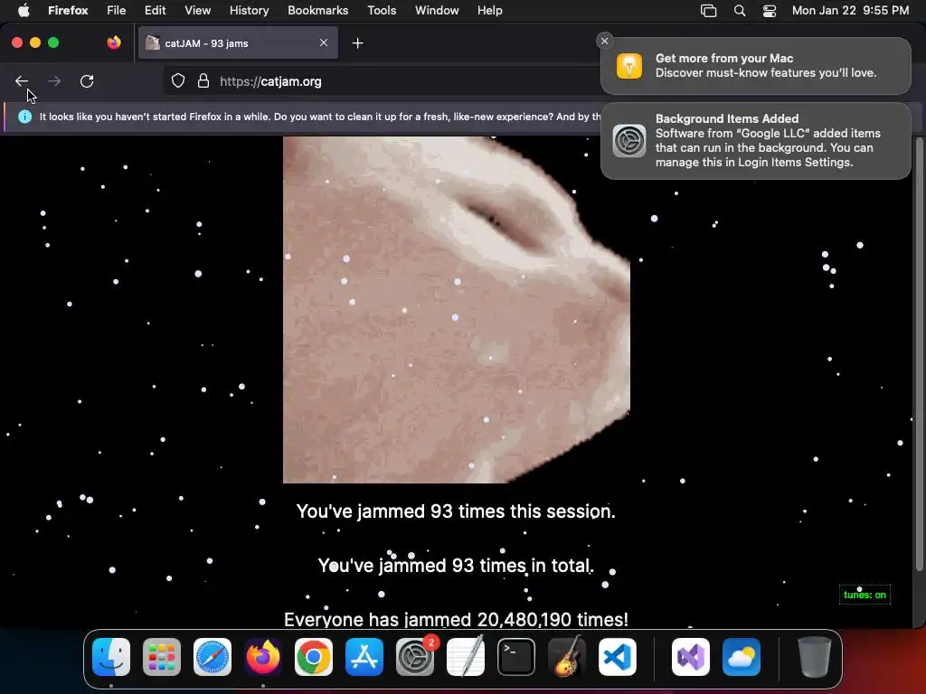Click the date and time in menu bar
926x694 pixels.
pyautogui.click(x=850, y=10)
